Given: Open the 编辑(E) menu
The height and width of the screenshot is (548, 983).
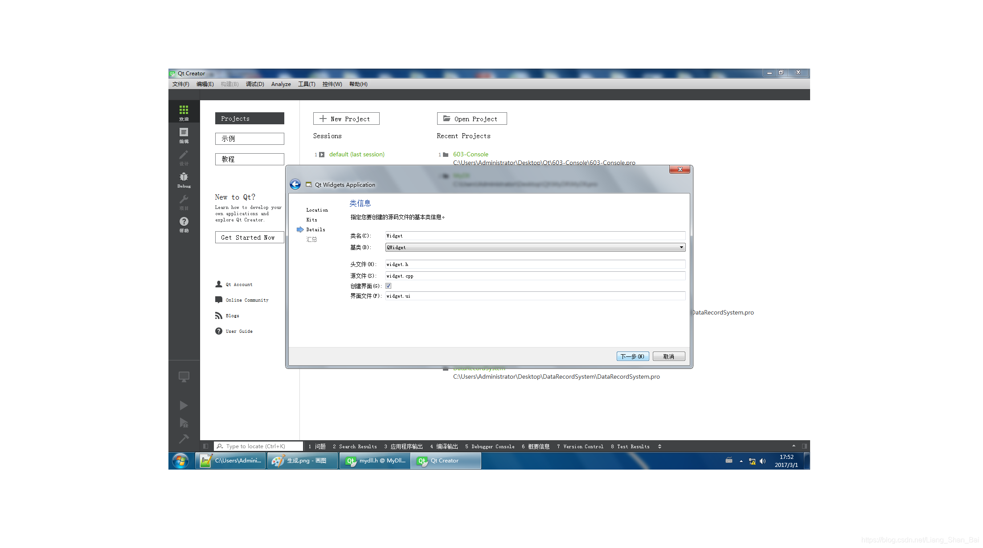Looking at the screenshot, I should [205, 84].
